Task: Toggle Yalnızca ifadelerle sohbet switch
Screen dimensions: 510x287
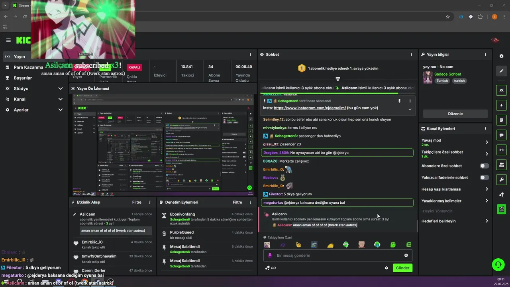Action: click(x=484, y=177)
